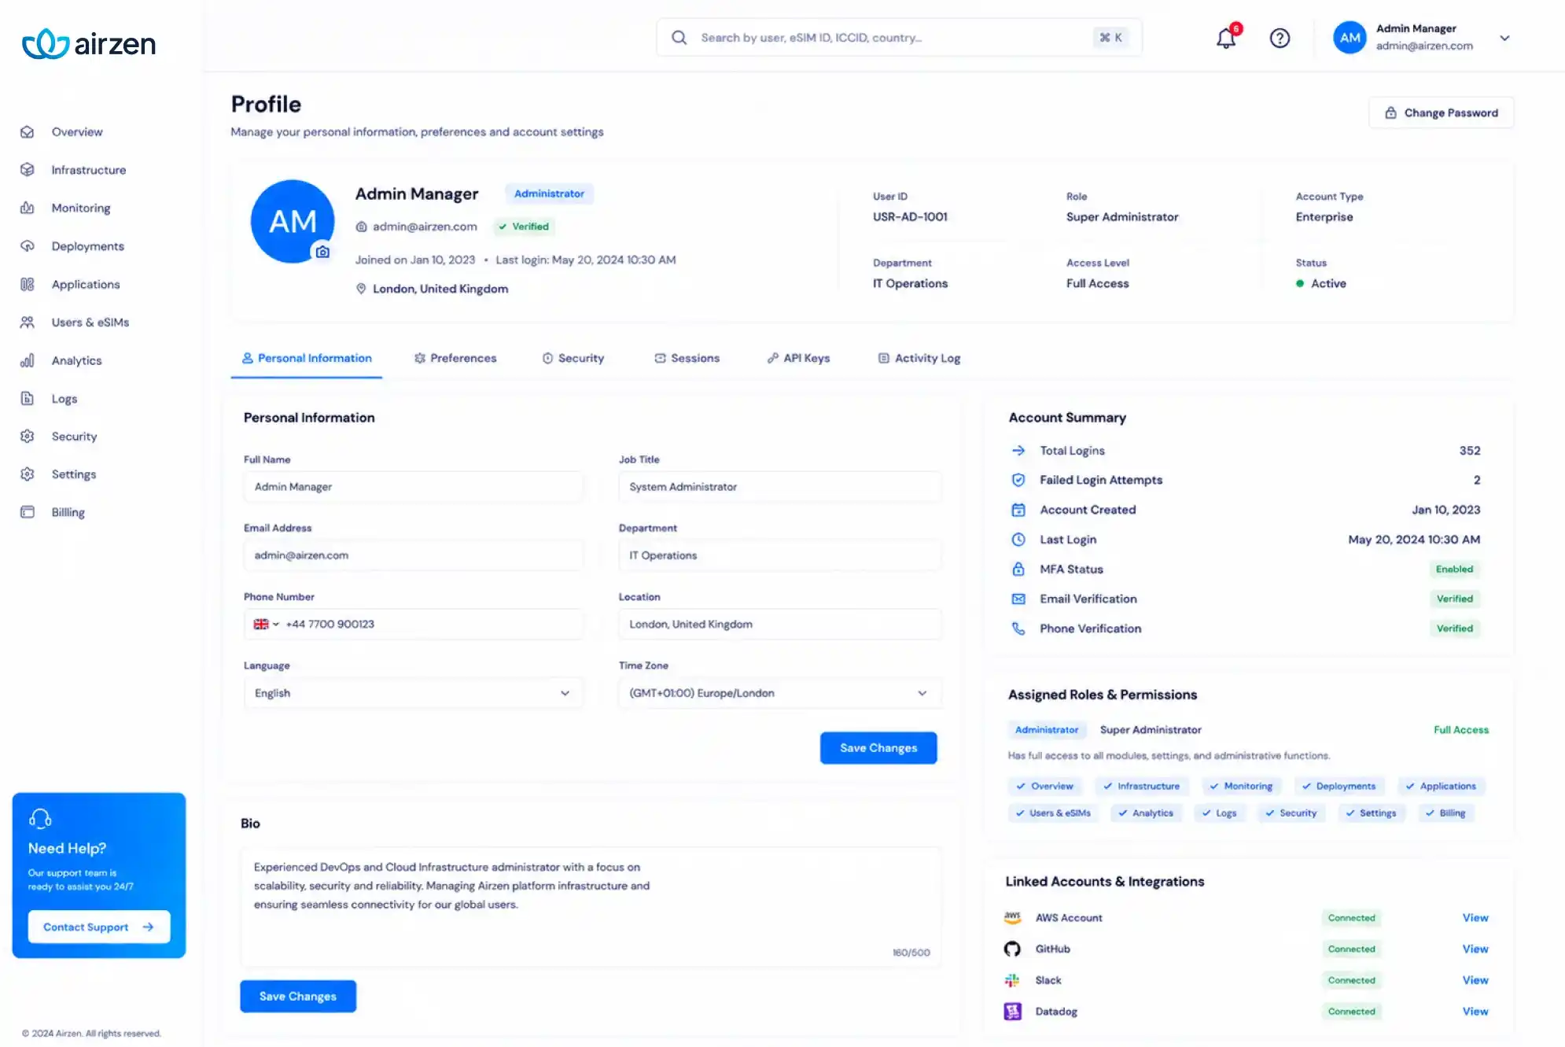Switch to the API Keys tab

point(799,358)
